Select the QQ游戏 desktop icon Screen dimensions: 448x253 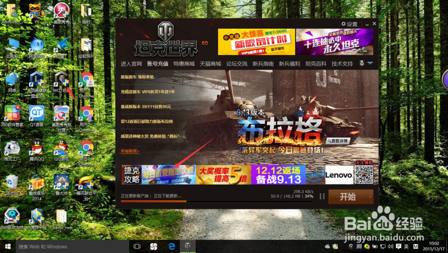click(61, 151)
